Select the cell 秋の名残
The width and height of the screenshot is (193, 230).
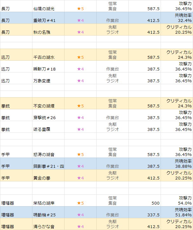click(48, 30)
